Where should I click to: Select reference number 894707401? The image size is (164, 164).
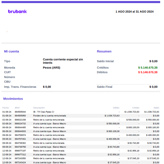pos(20,139)
